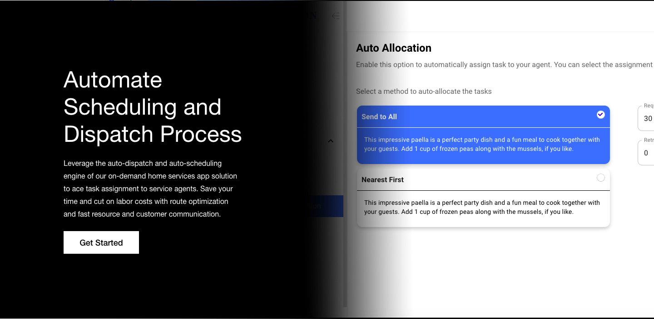Focus the input field showing 0
The image size is (654, 319).
(x=647, y=153)
